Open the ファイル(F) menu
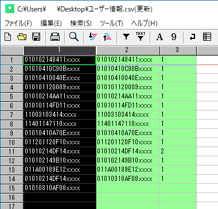The height and width of the screenshot is (209, 218). tap(18, 23)
